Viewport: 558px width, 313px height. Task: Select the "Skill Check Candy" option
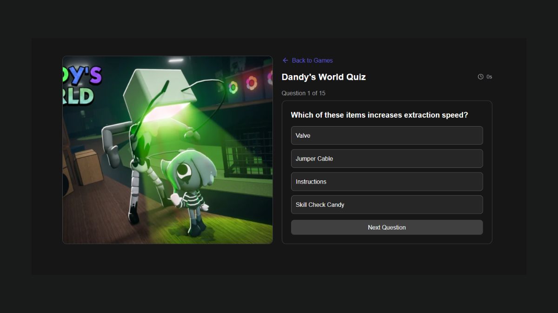[x=387, y=204]
